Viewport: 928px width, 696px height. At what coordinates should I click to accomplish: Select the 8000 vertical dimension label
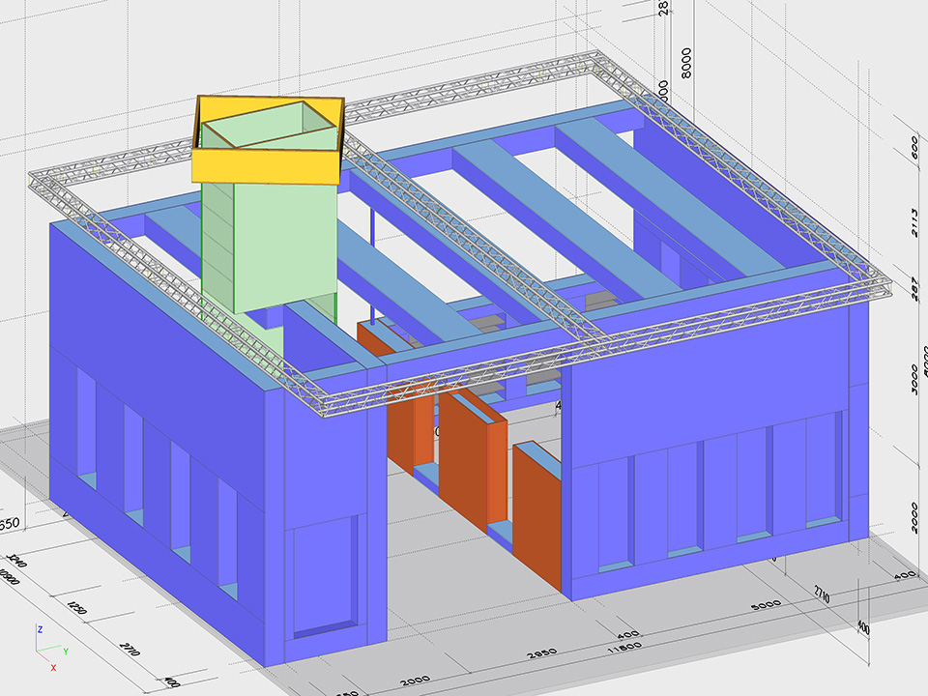click(687, 70)
